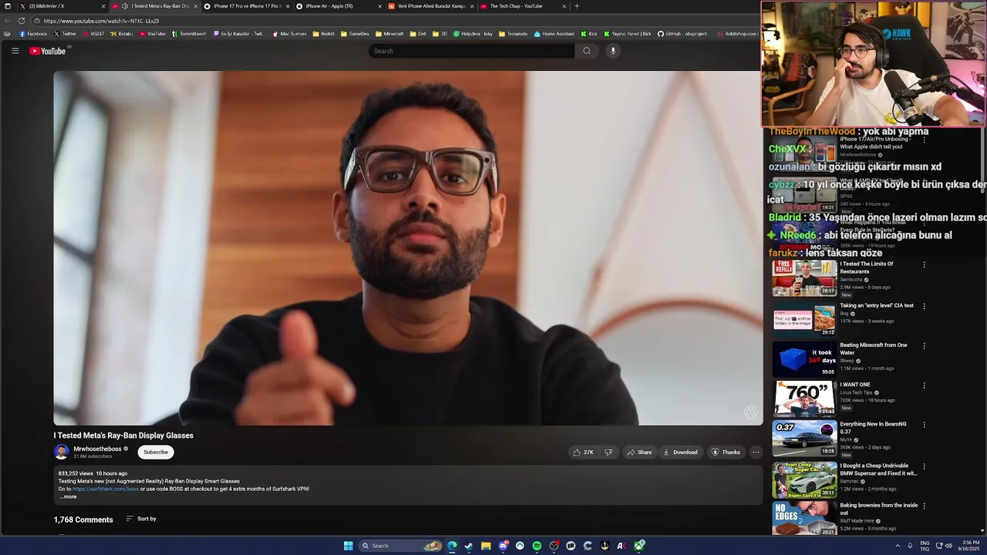The width and height of the screenshot is (987, 555).
Task: Open the Home Assistant bookmark
Action: coord(554,34)
